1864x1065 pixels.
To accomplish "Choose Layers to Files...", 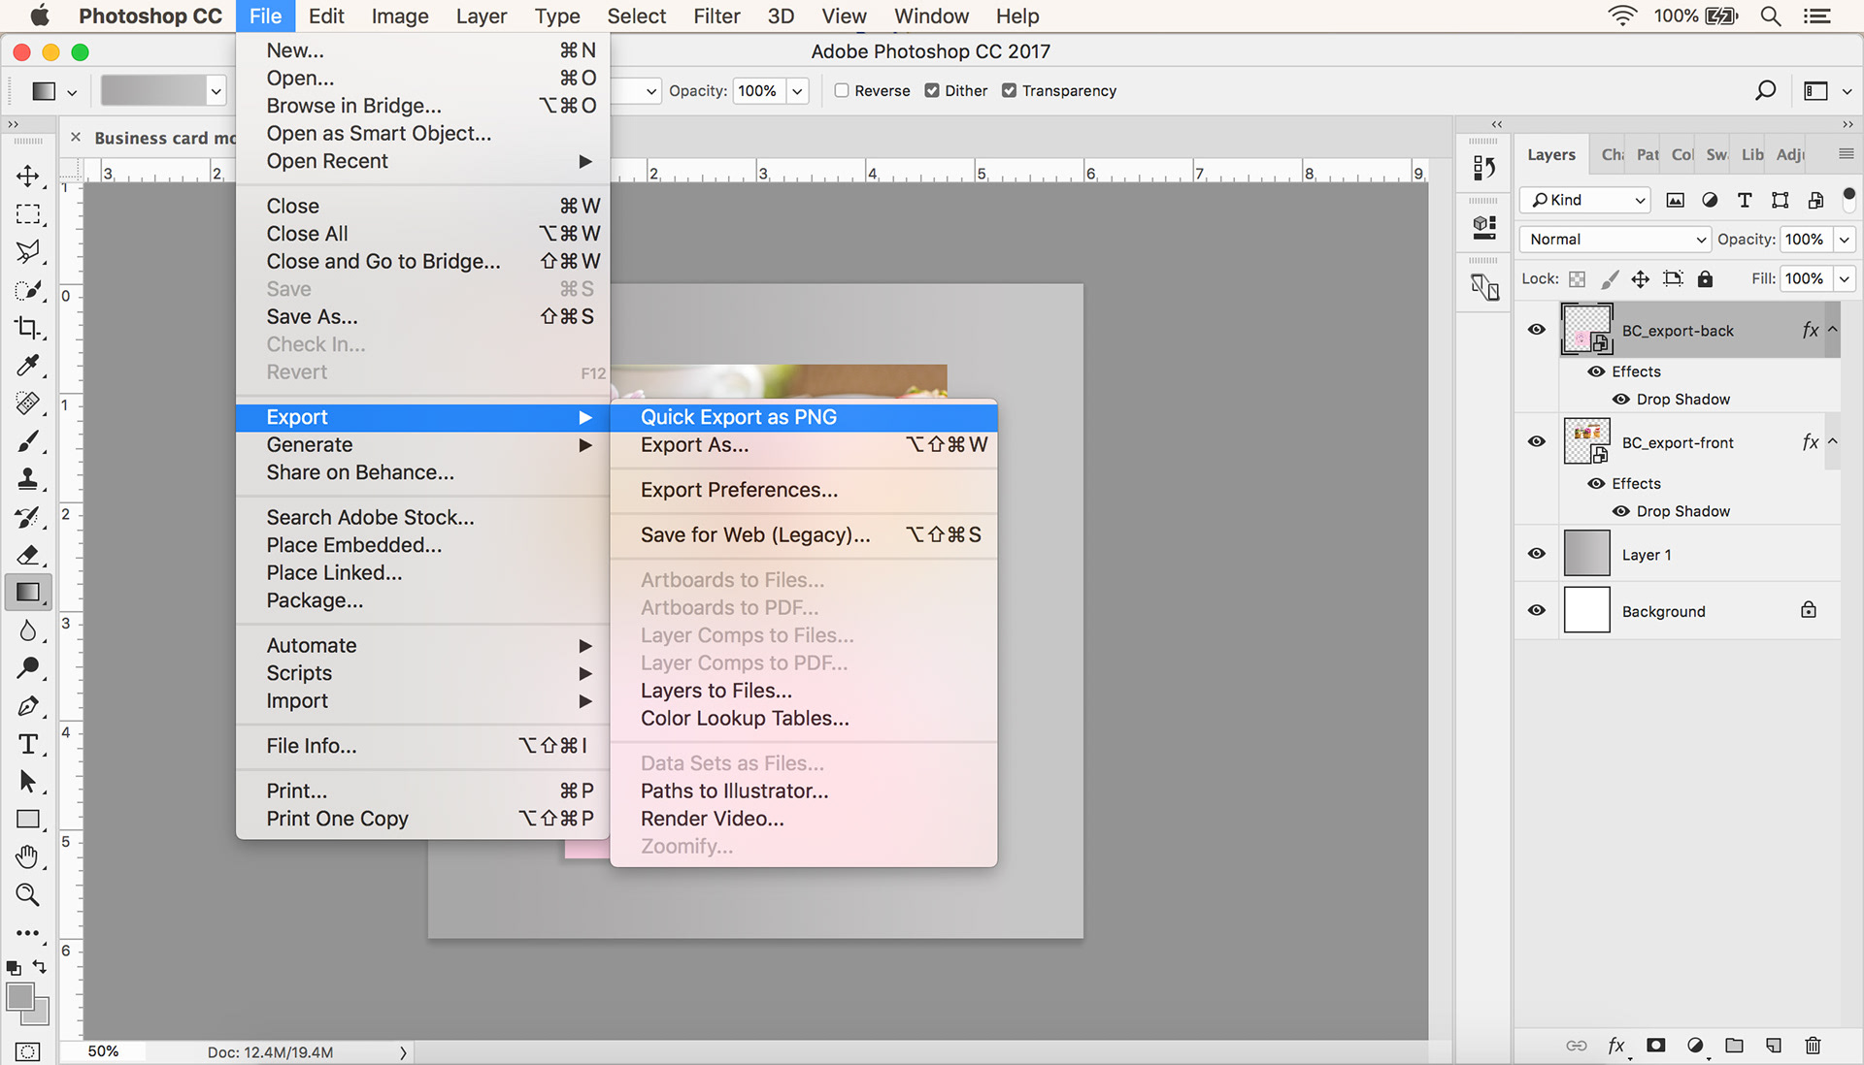I will tap(804, 691).
